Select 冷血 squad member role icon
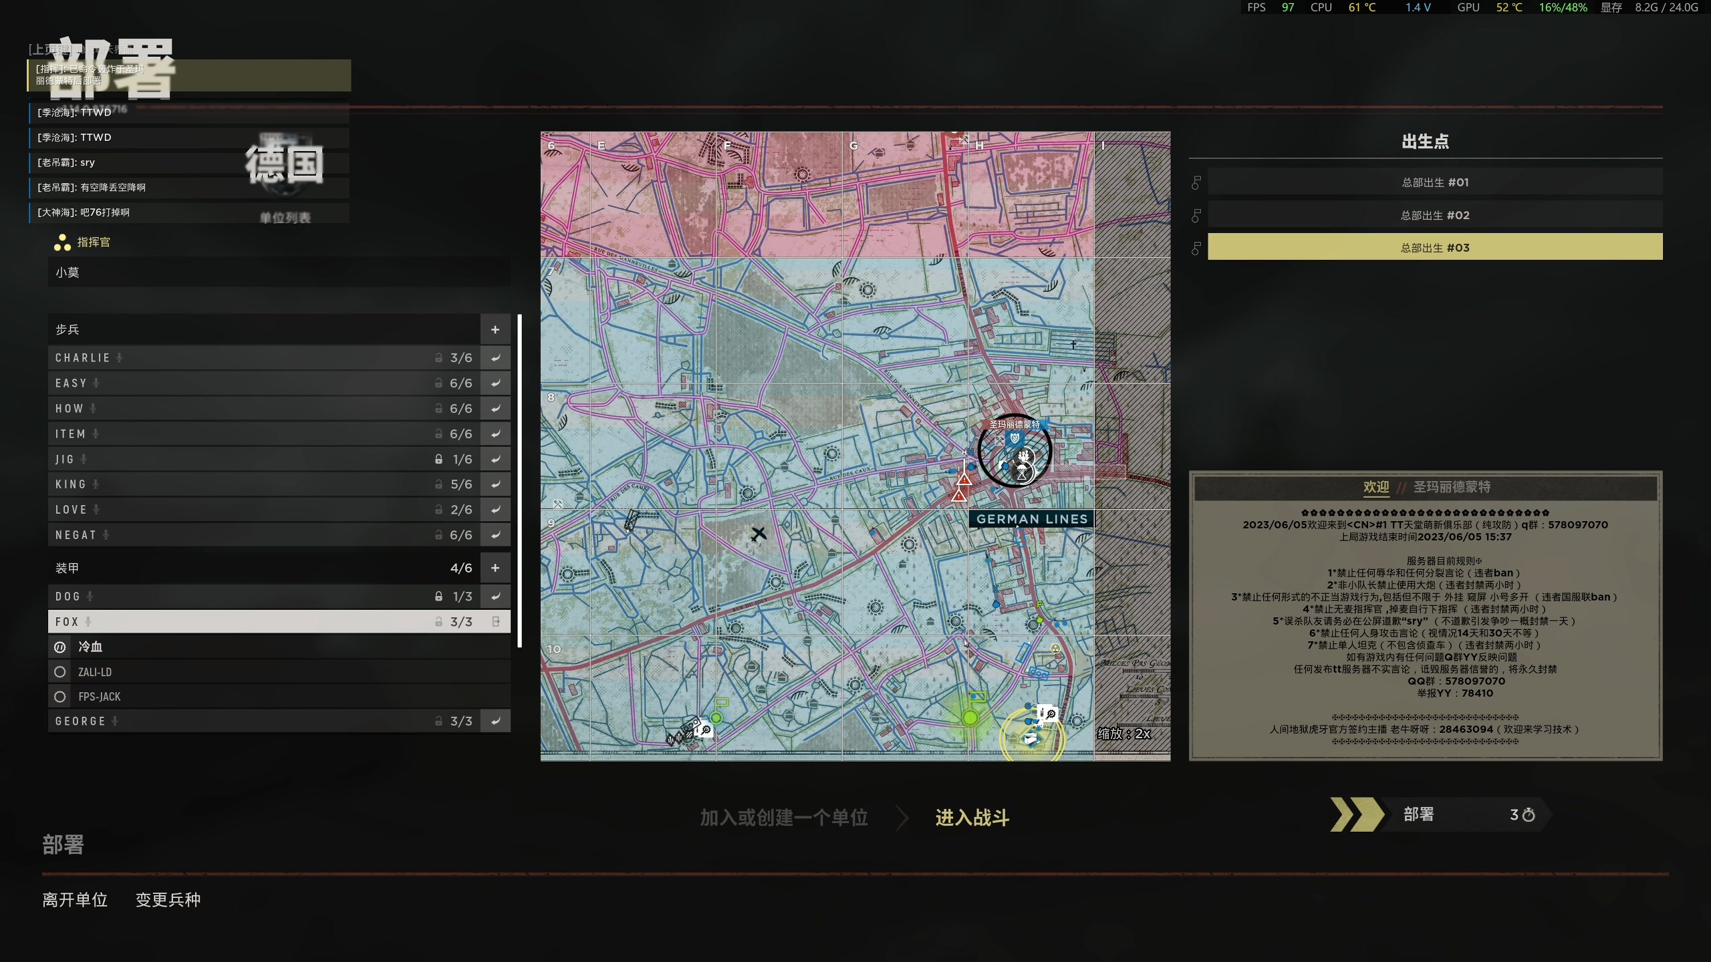This screenshot has width=1711, height=962. click(60, 647)
